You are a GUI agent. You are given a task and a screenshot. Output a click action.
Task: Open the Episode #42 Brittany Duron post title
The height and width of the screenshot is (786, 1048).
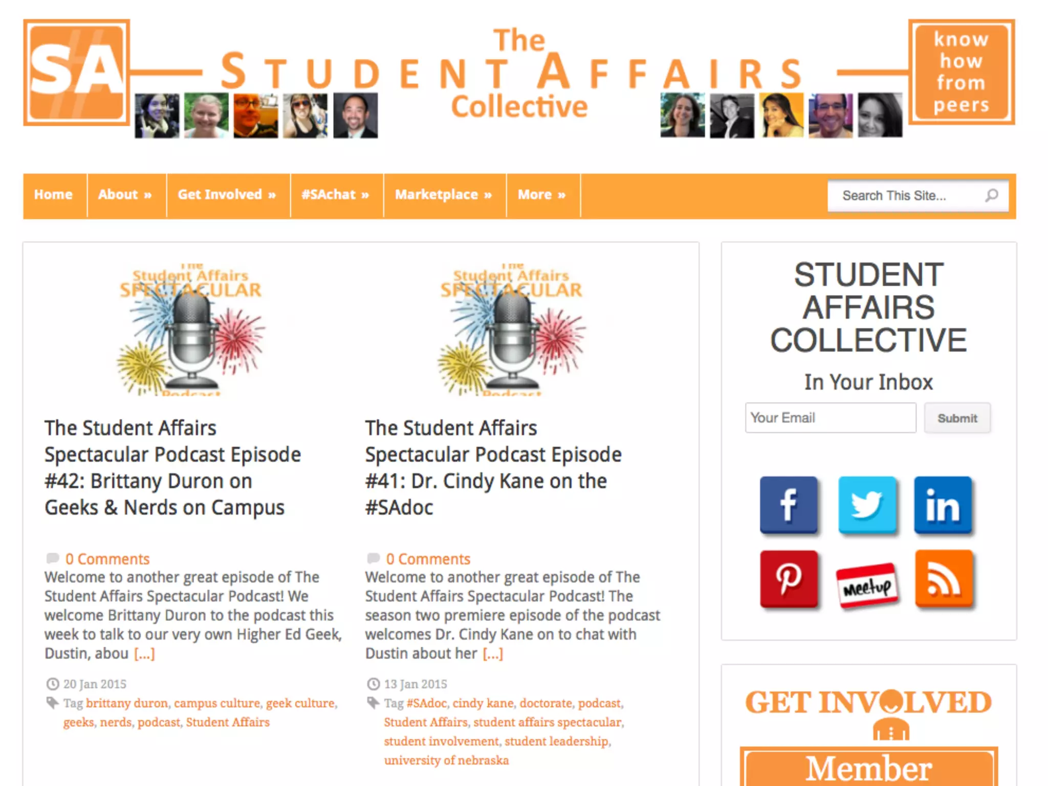click(x=172, y=468)
